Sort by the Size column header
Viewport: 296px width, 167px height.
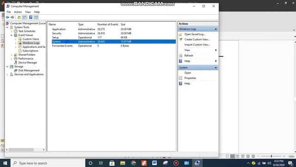click(123, 25)
